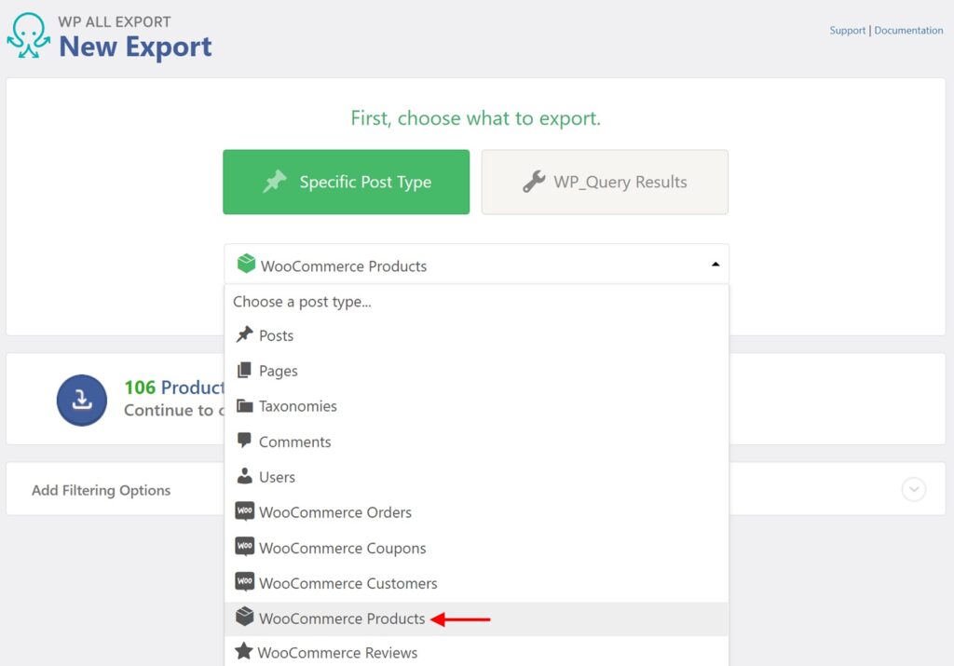Click the Woo icon beside WooCommerce Orders

245,510
